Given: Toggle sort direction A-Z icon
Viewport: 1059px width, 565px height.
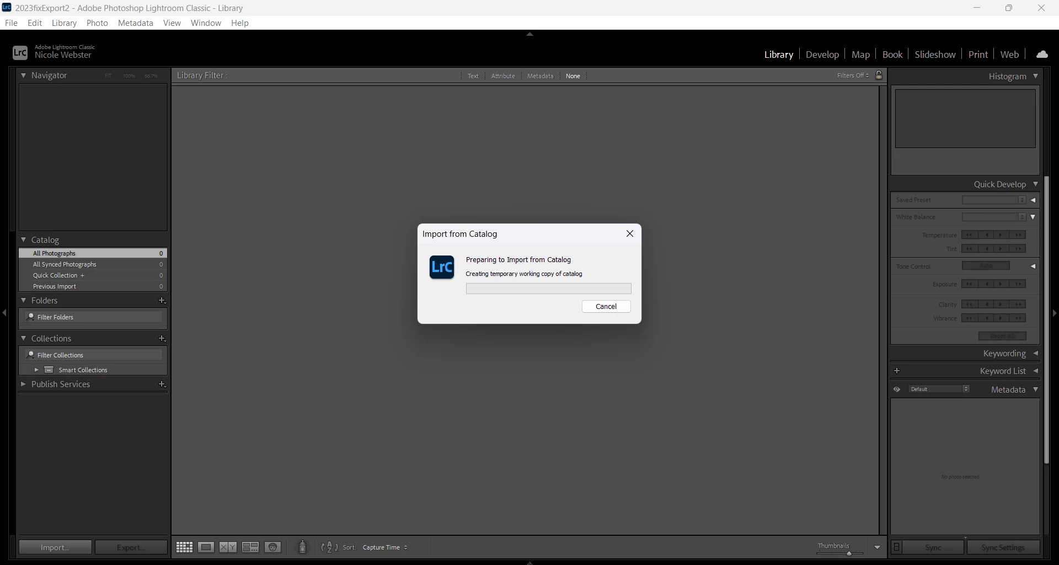Looking at the screenshot, I should (x=329, y=547).
